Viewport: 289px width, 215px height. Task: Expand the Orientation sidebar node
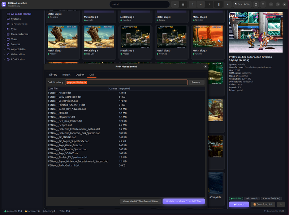[x=4, y=54]
